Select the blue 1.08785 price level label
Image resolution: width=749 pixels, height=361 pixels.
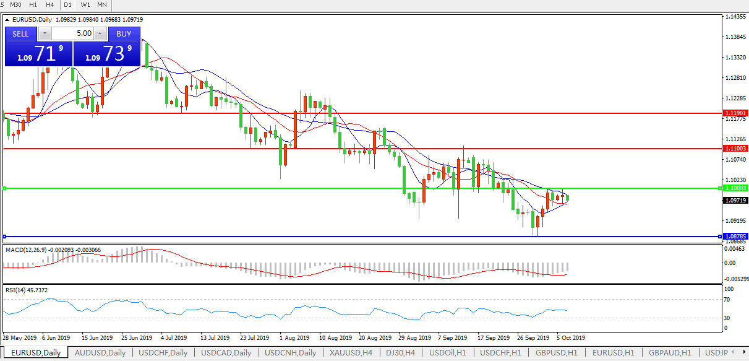[x=735, y=237]
